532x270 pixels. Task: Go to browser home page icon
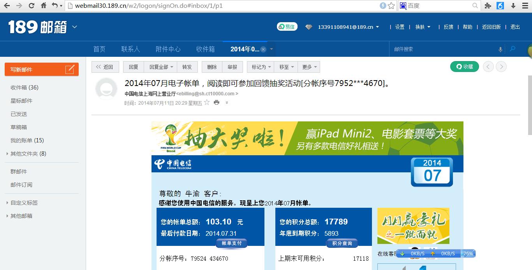(44, 6)
